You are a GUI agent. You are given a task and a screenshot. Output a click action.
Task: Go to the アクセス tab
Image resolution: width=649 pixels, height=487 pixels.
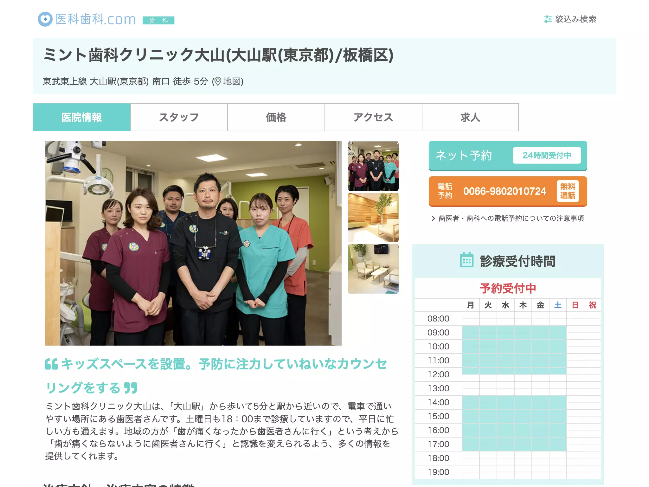coord(373,117)
